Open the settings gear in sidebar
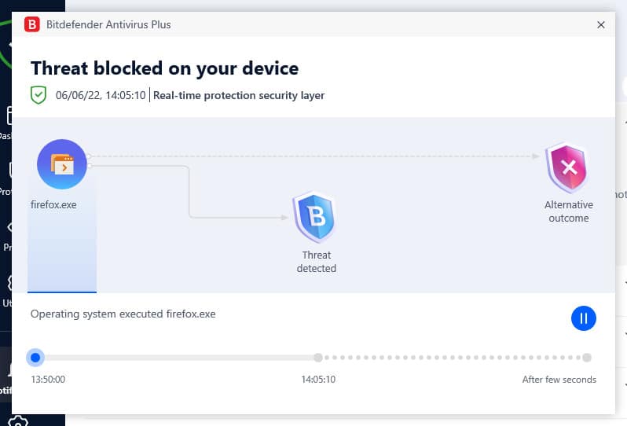 point(16,421)
